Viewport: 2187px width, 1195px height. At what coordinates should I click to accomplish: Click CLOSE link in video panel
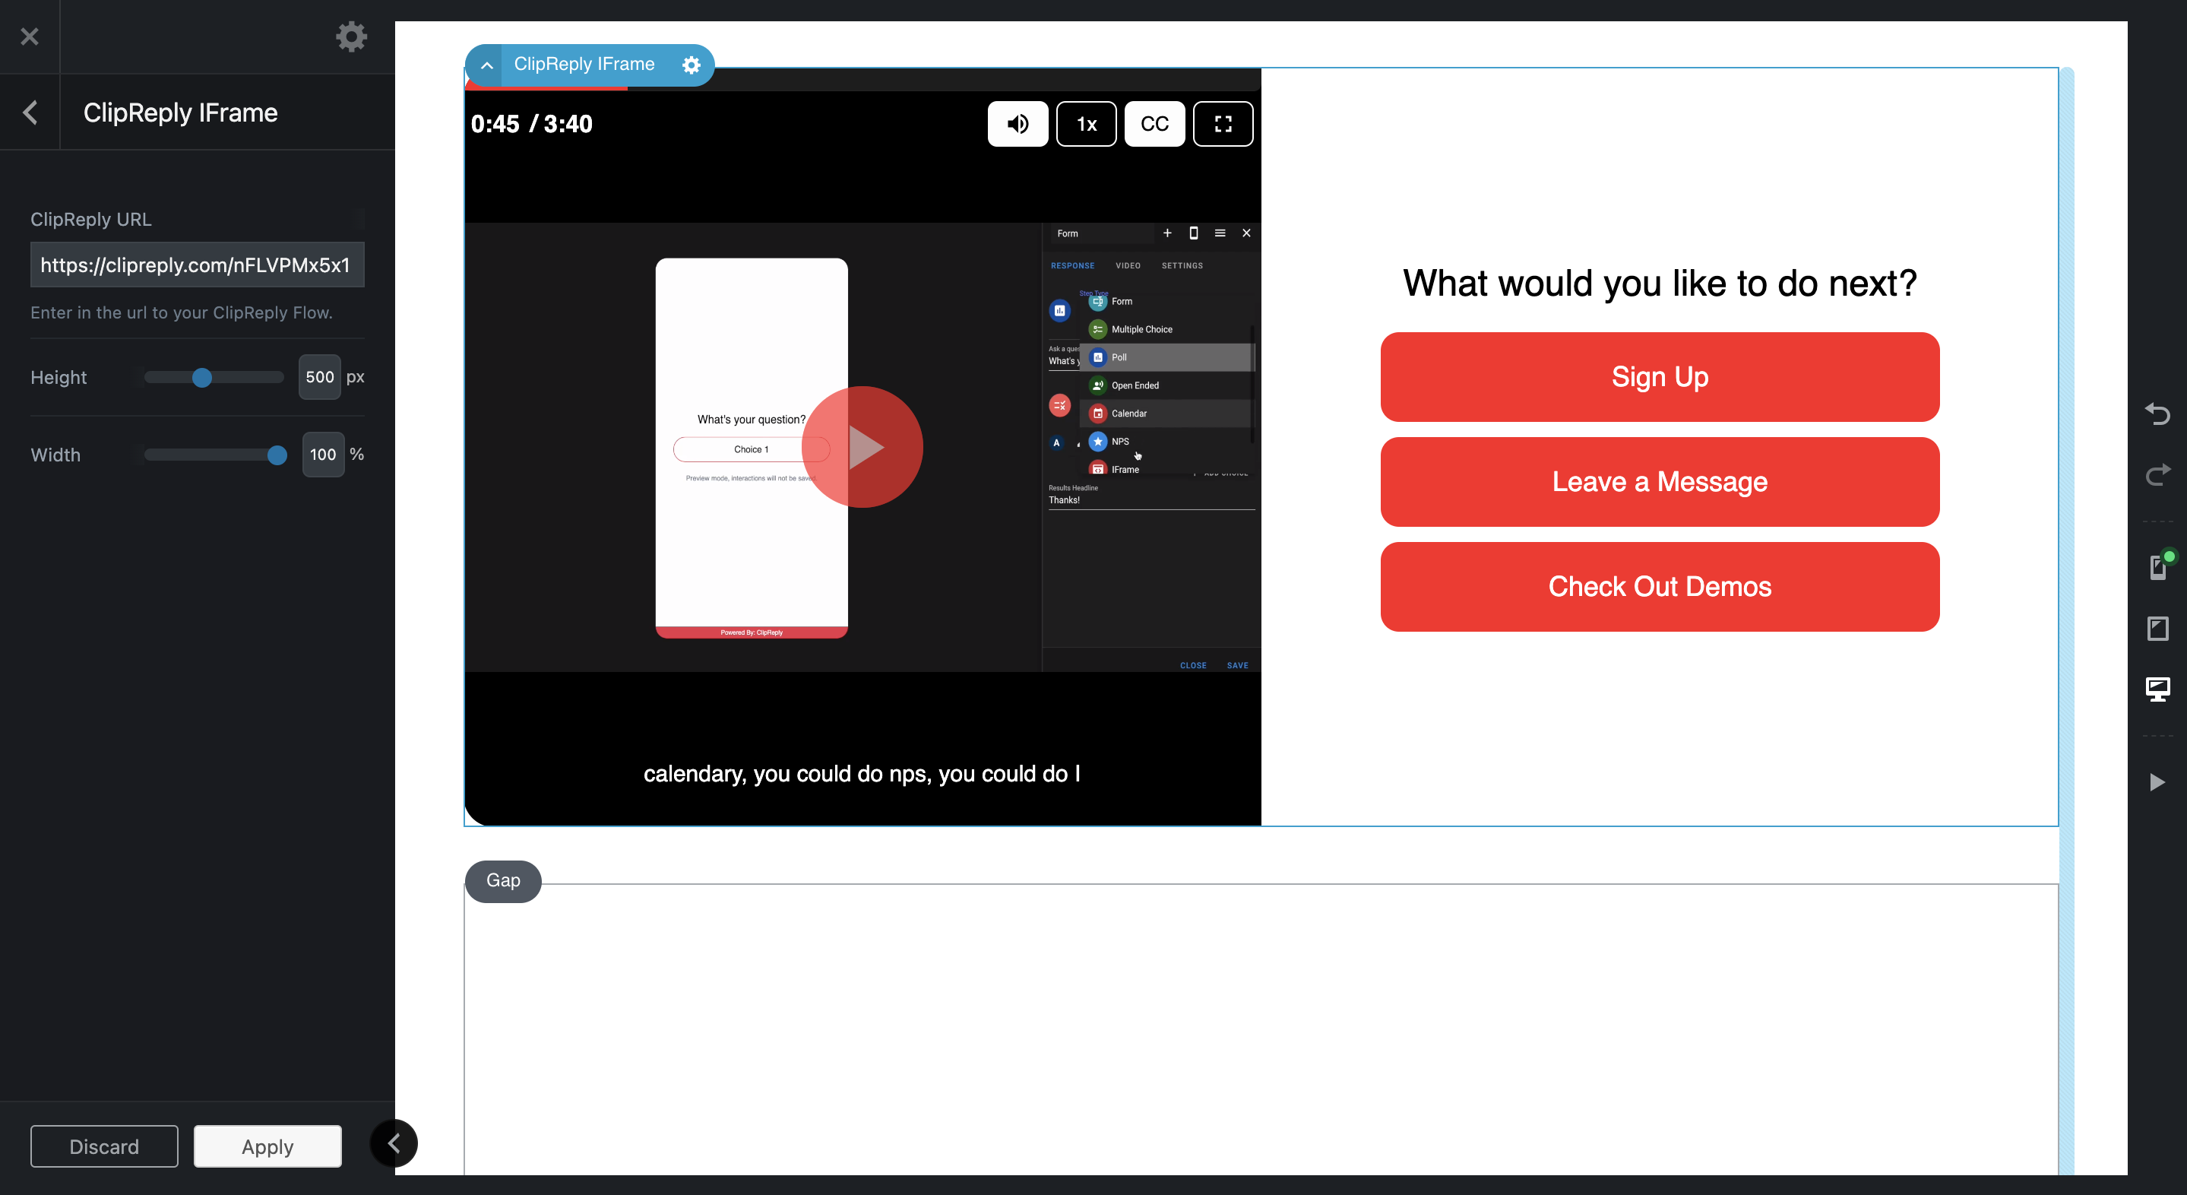point(1193,666)
